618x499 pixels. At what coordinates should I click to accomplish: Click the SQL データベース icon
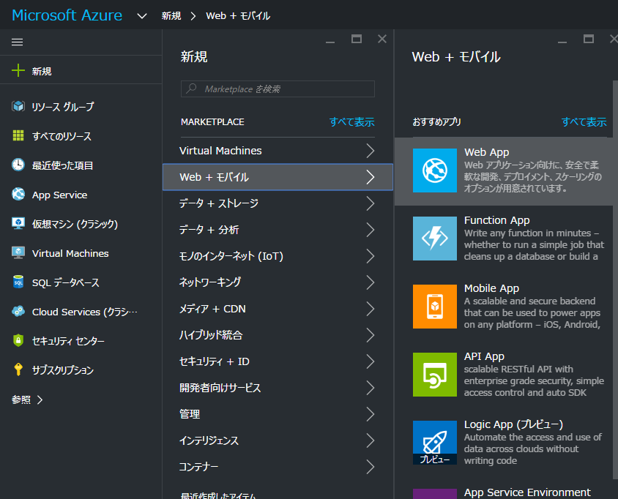tap(18, 282)
